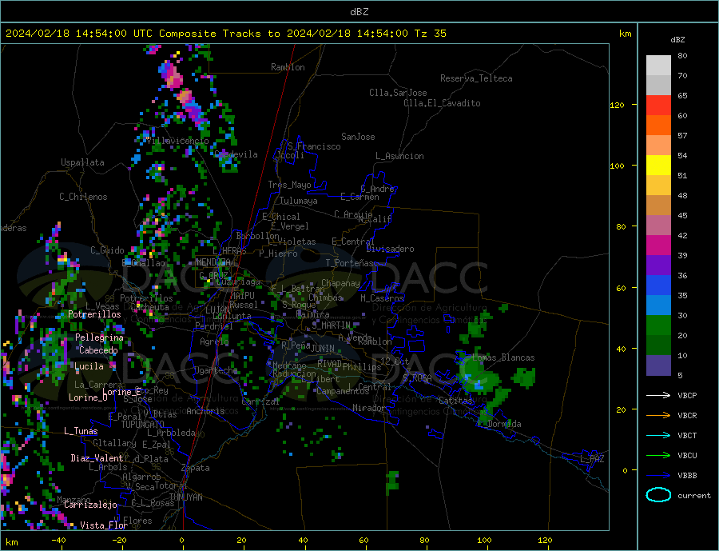The height and width of the screenshot is (551, 719).
Task: Click the dBZ title at top
Action: point(359,12)
